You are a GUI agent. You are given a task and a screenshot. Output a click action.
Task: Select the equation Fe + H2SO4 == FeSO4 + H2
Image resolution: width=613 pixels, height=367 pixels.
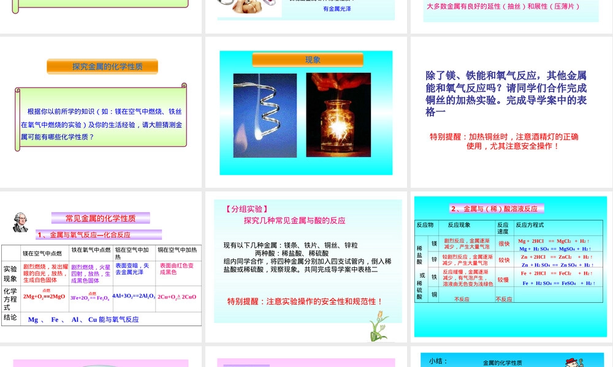(x=559, y=283)
